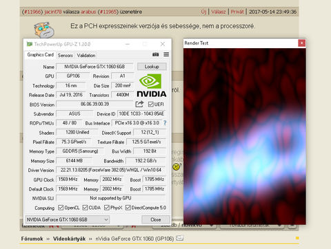
Task: Click the GPU field GP106
Action: 73,76
